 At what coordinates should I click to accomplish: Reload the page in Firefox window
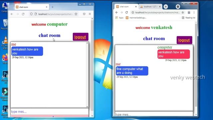point(23,14)
